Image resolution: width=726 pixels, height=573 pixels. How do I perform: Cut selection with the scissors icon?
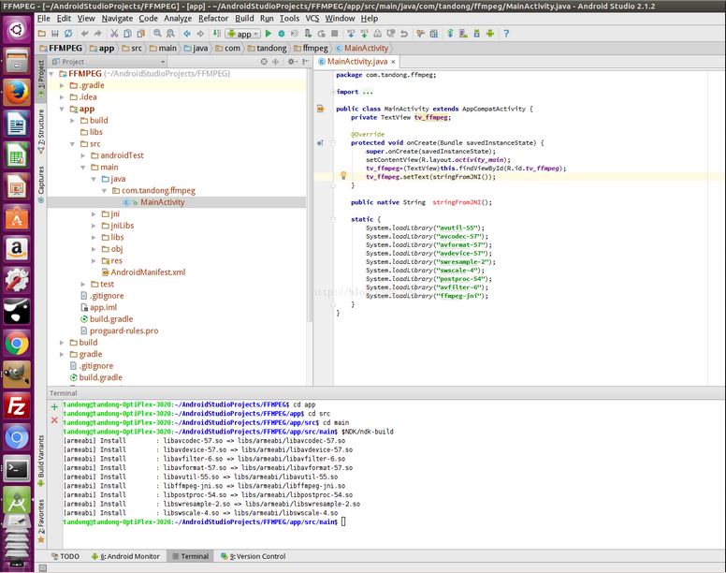tap(114, 34)
